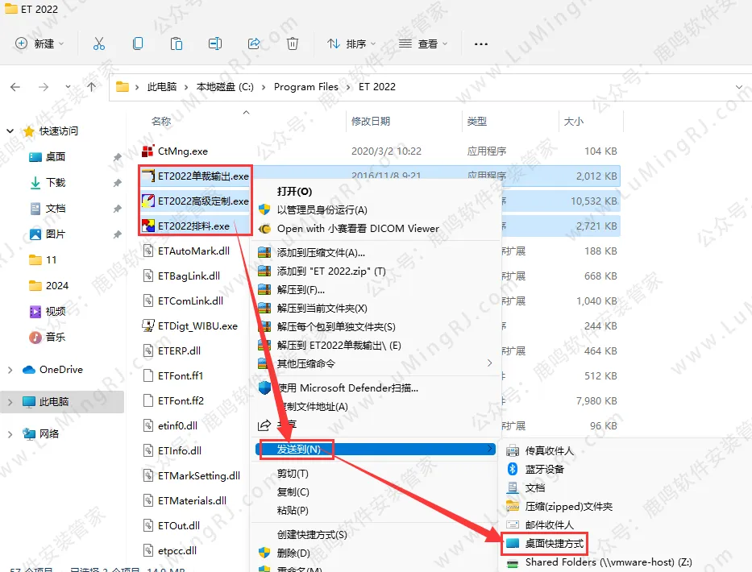Click Local Disk (C:) breadcrumb
The width and height of the screenshot is (752, 572).
[x=225, y=87]
